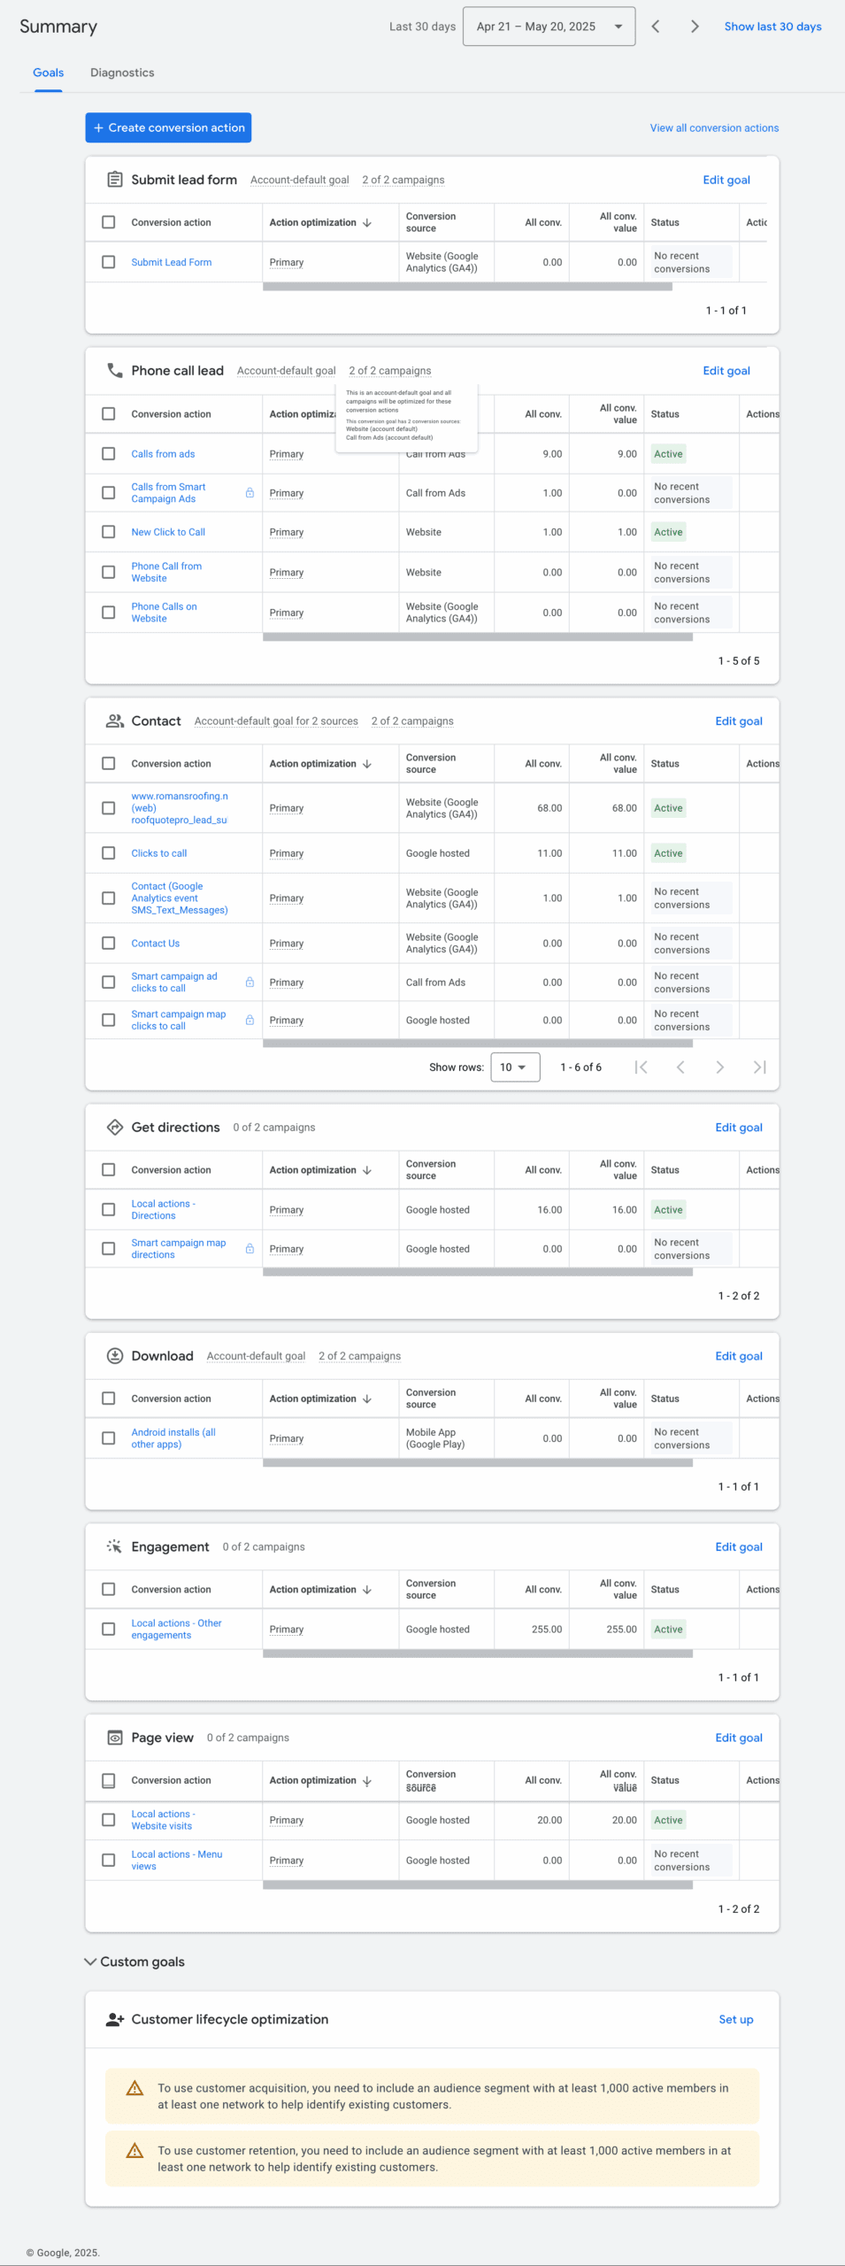Click the Get directions diamond icon
The image size is (845, 2266).
115,1128
